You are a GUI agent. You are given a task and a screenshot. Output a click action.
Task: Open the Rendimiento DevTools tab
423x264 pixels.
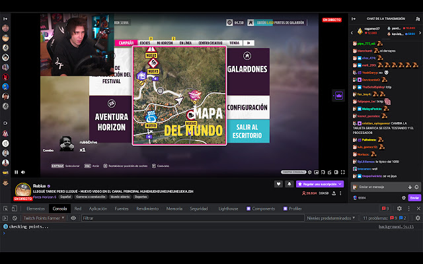[x=147, y=209]
